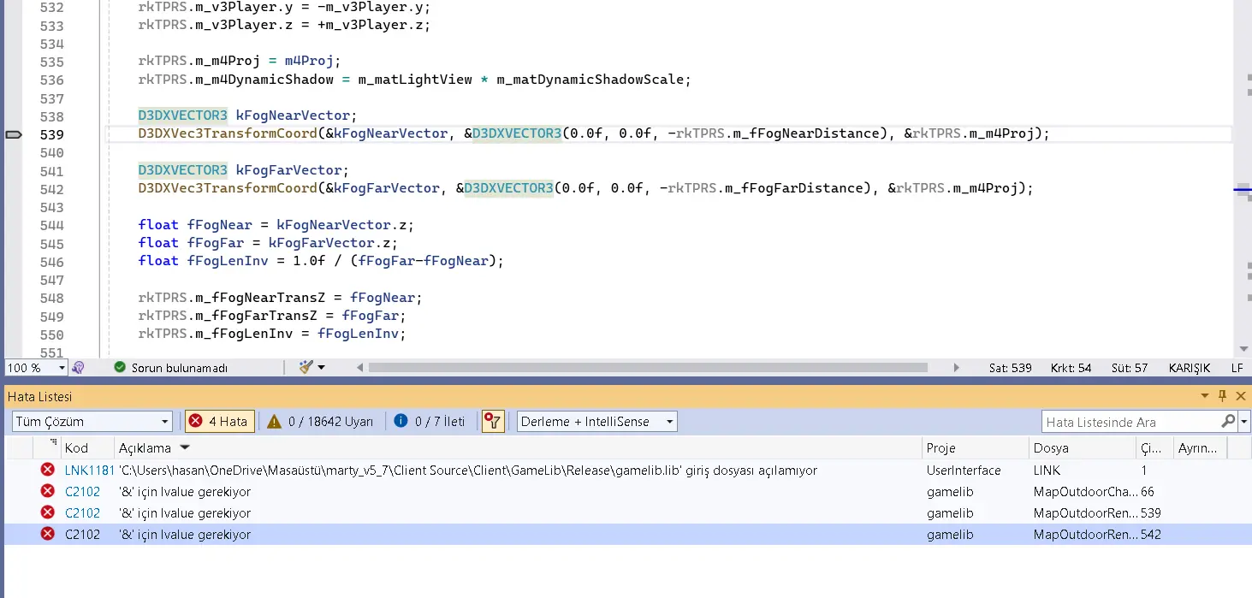Viewport: 1252px width, 598px height.
Task: Click the IntelliCode health indicator icon
Action: [x=78, y=368]
